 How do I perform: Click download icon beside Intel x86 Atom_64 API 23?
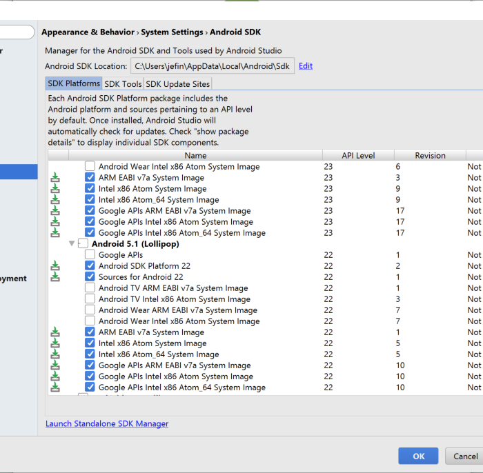tap(55, 200)
